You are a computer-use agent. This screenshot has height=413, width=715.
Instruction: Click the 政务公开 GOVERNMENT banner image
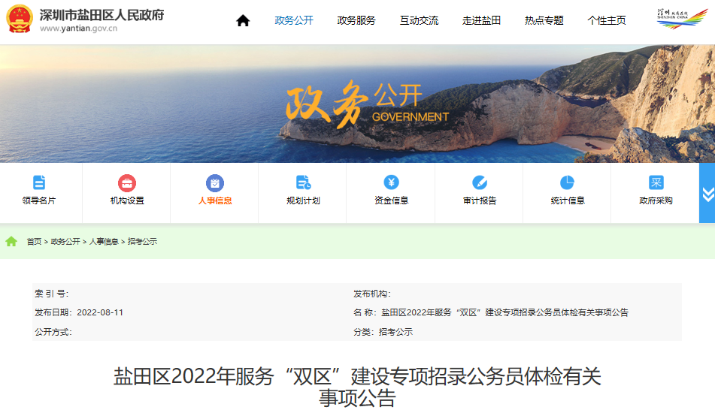click(x=358, y=104)
